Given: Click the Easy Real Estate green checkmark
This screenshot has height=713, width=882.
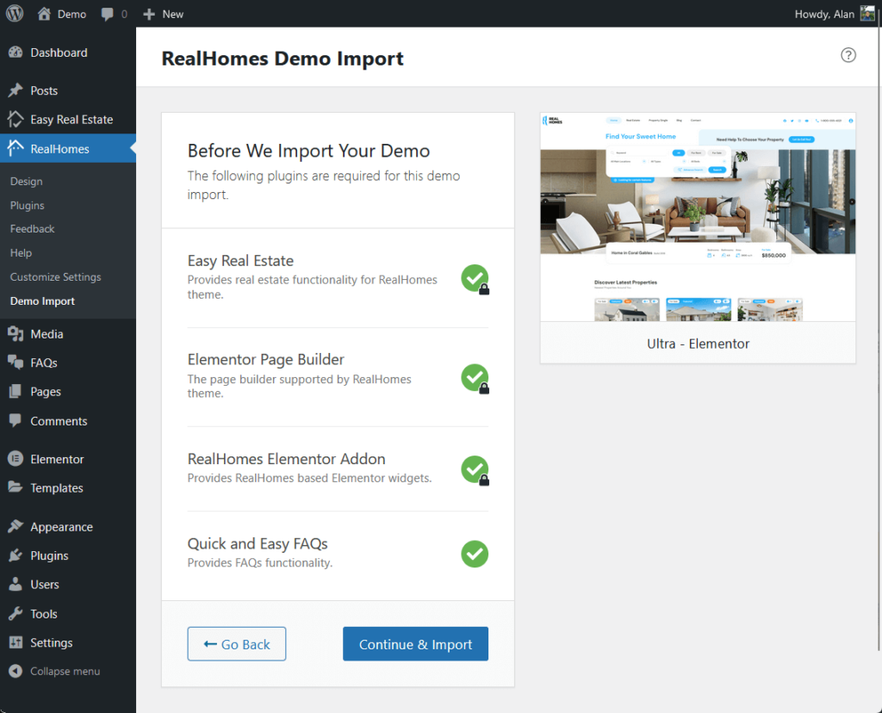Looking at the screenshot, I should click(474, 278).
